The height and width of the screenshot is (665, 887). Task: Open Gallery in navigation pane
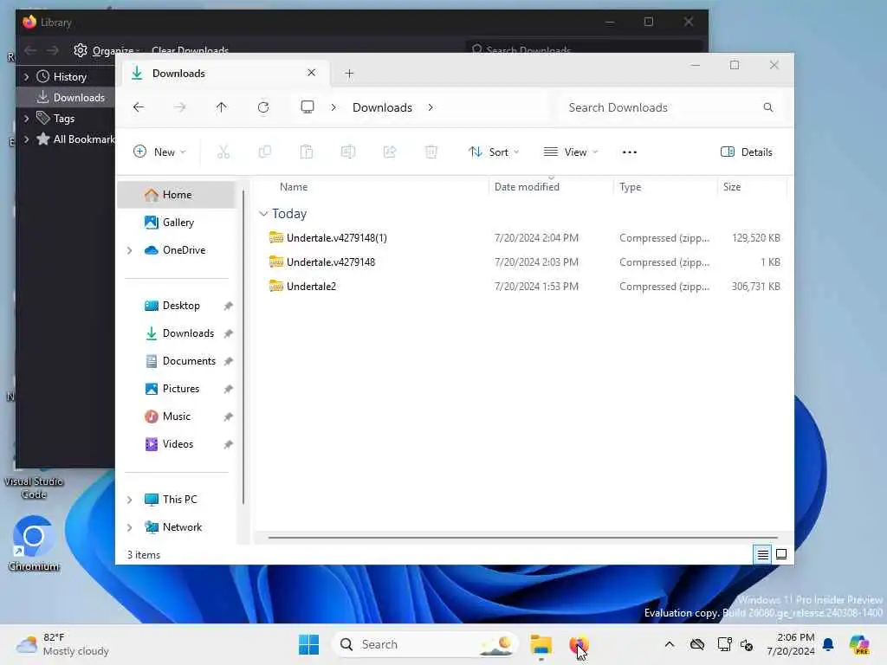(177, 223)
